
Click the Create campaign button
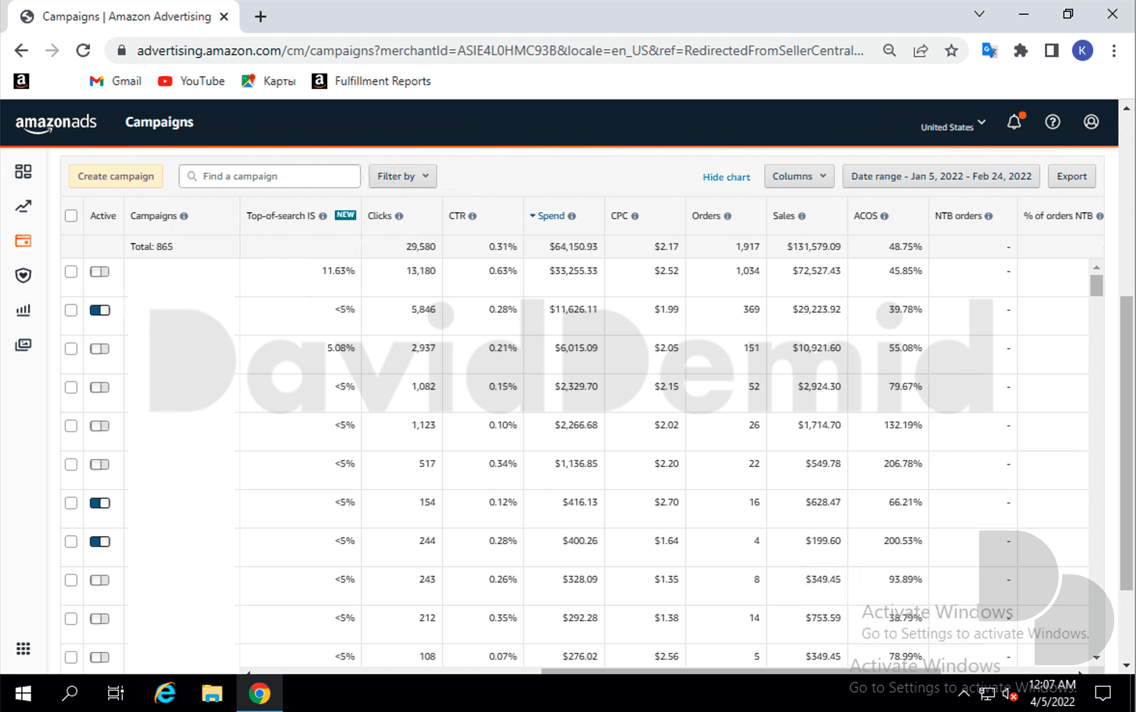click(x=116, y=176)
